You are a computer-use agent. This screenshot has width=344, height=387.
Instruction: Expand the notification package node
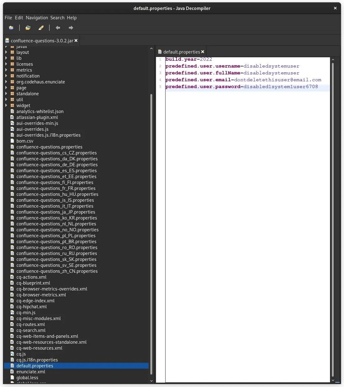click(x=6, y=76)
